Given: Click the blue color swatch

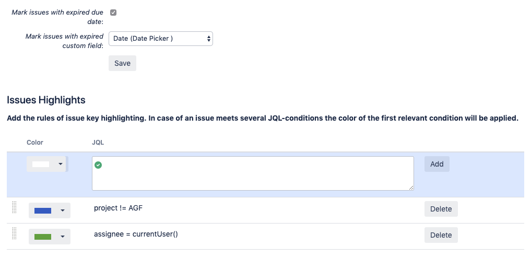Looking at the screenshot, I should click(x=42, y=210).
